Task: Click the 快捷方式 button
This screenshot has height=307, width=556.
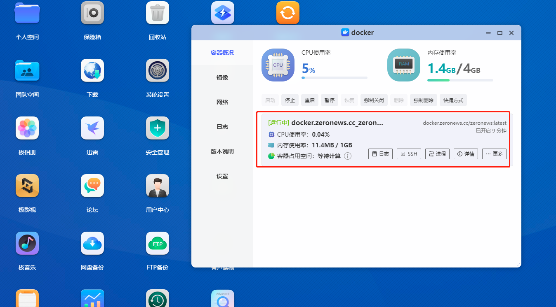Action: pyautogui.click(x=453, y=100)
